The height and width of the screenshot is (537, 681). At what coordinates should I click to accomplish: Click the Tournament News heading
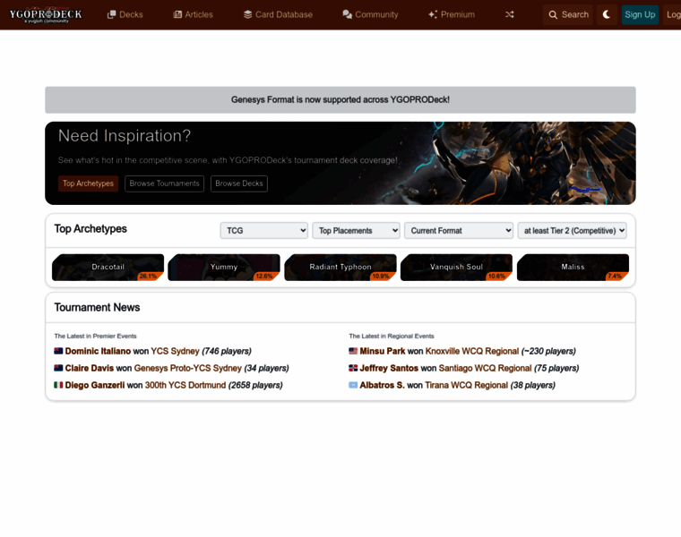click(x=97, y=308)
